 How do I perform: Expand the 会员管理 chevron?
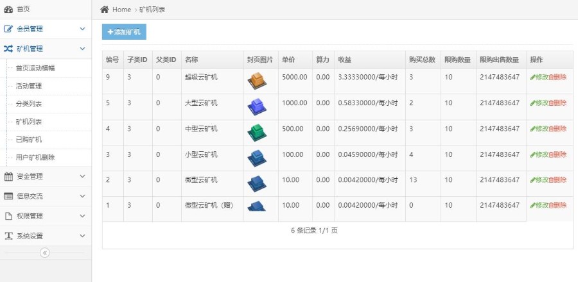[x=82, y=29]
